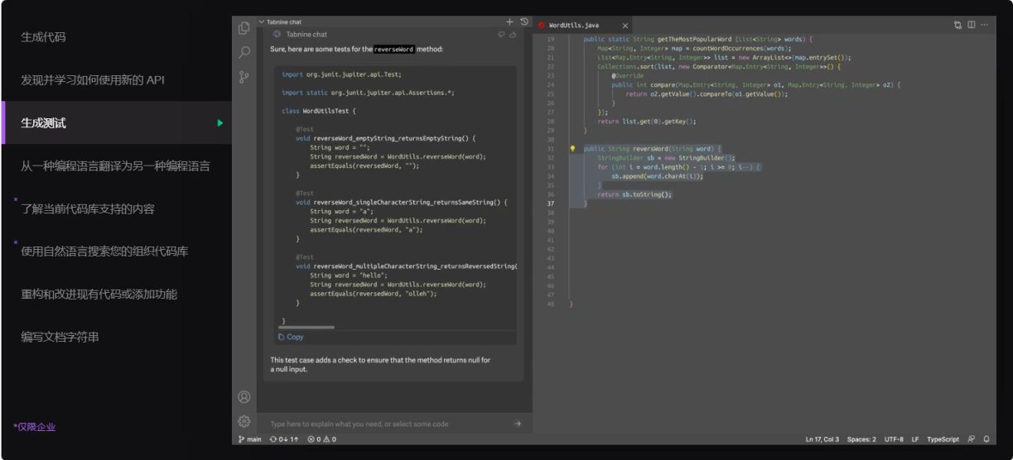Open the Manage gear icon

point(244,421)
